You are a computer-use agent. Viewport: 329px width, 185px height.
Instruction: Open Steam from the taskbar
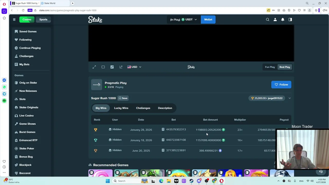191,181
